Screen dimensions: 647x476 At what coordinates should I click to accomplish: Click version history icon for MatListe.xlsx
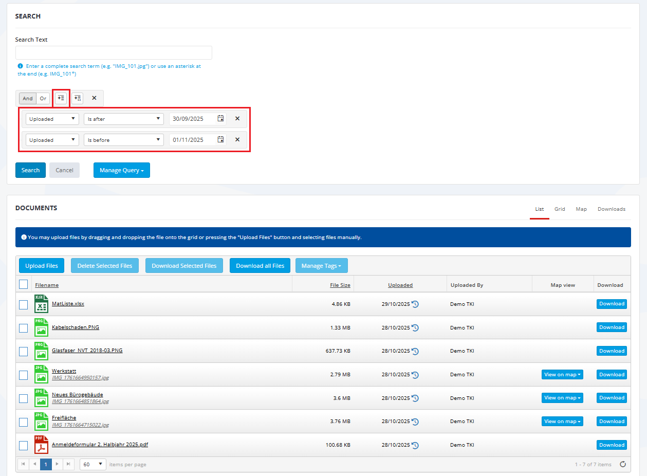[x=415, y=304]
